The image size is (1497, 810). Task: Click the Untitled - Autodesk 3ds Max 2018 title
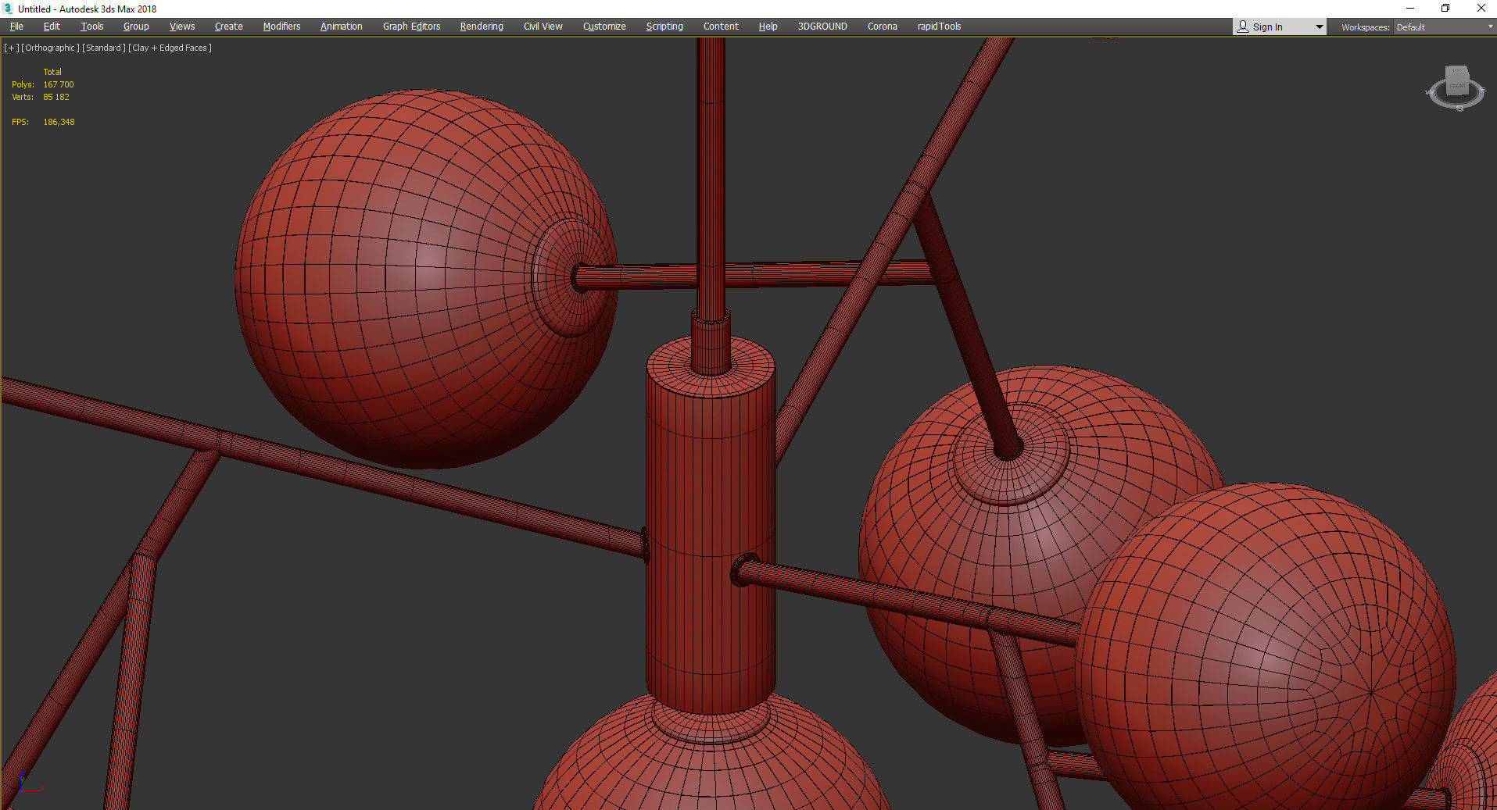click(88, 9)
